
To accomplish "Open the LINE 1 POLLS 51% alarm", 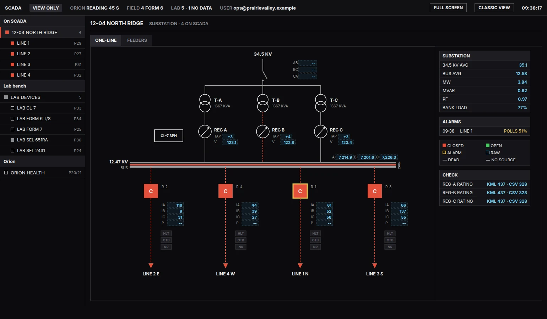I will click(x=485, y=131).
